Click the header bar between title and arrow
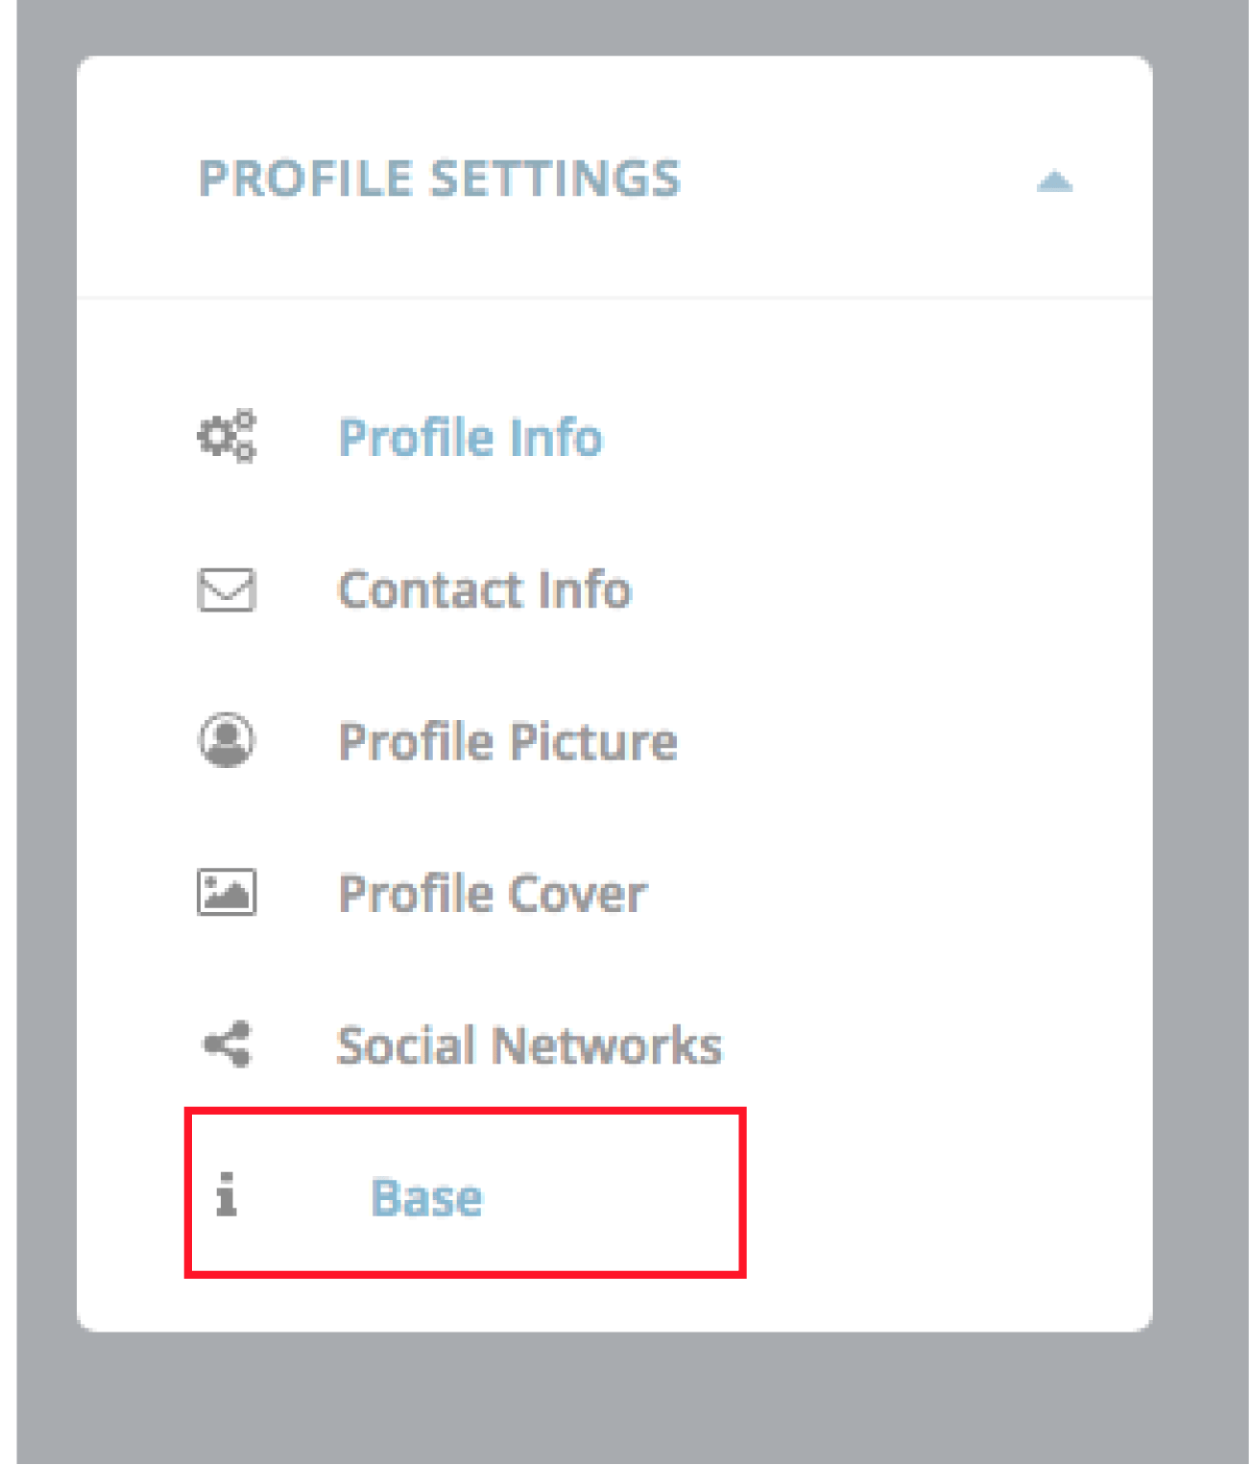1249x1465 pixels. pyautogui.click(x=854, y=179)
